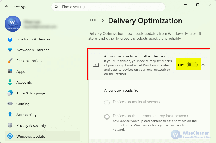216x143 pixels.
Task: Turn on Allow downloads from other devices
Action: pos(192,65)
